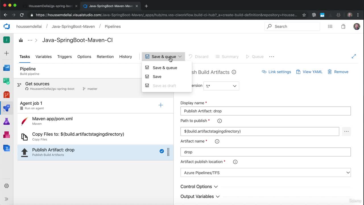
Task: Toggle the Publish Artifact task check mark
Action: 162,151
